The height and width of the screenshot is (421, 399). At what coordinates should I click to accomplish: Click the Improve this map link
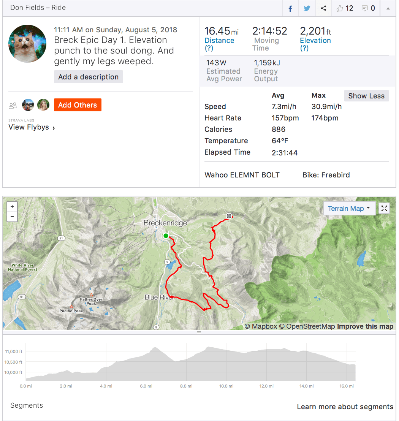[365, 326]
